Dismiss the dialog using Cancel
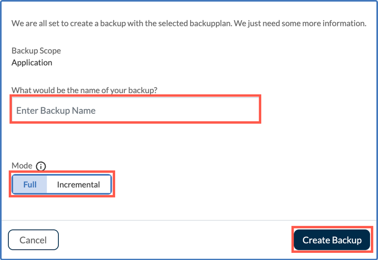 (33, 240)
